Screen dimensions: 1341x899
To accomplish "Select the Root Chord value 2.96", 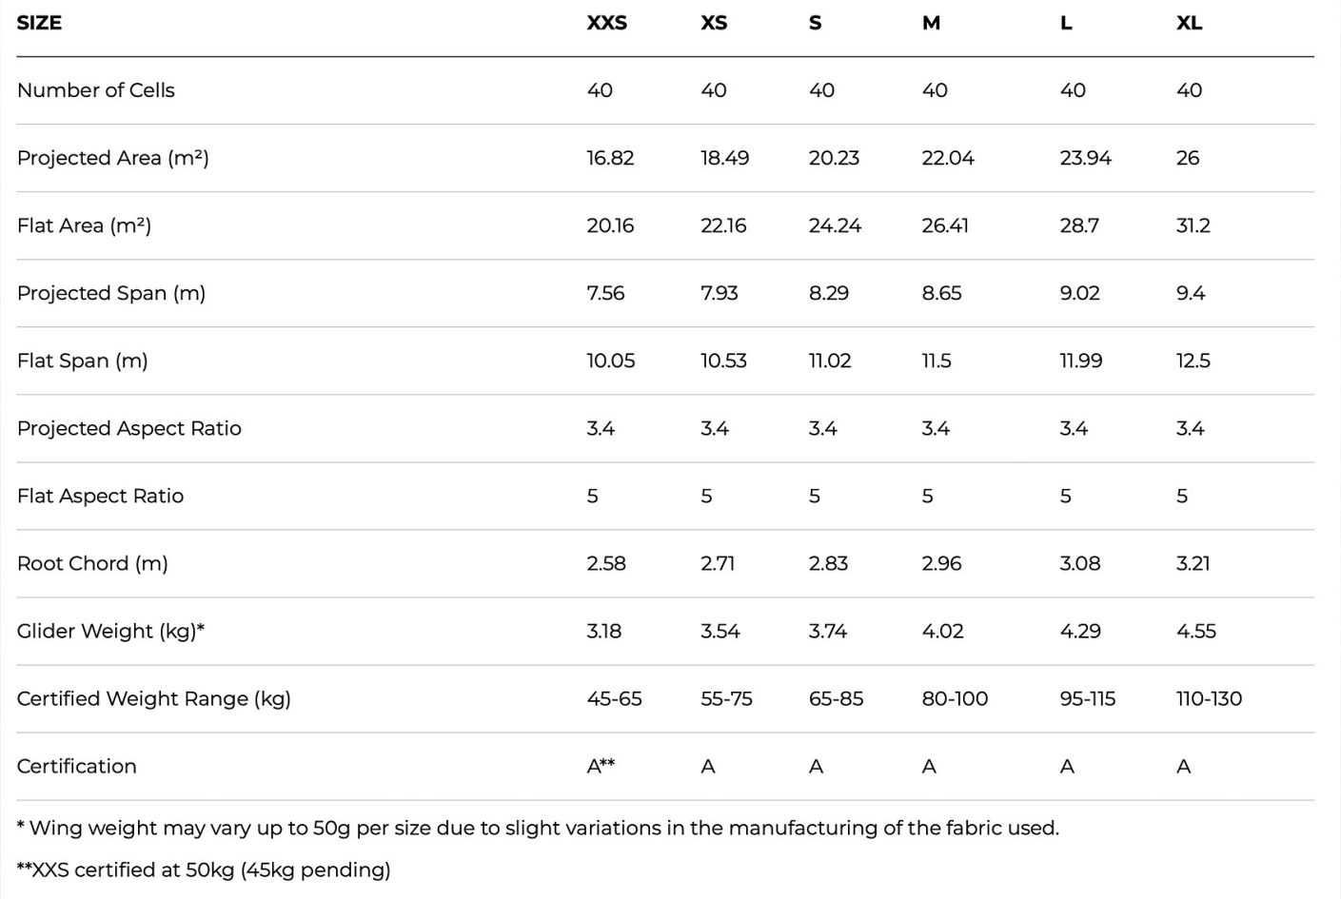I will tap(941, 563).
